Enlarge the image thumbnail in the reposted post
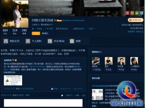This screenshot has width=145, height=108. click(x=13, y=80)
